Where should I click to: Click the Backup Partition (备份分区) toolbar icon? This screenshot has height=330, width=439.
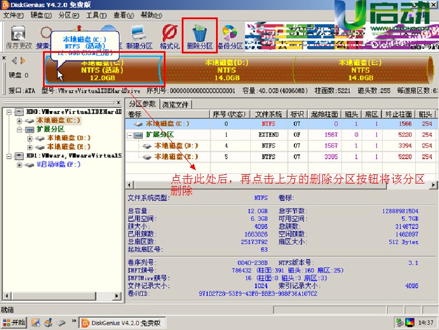click(230, 37)
